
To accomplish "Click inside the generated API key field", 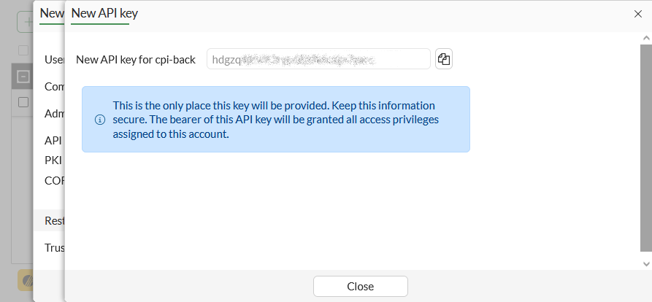I will pyautogui.click(x=318, y=59).
